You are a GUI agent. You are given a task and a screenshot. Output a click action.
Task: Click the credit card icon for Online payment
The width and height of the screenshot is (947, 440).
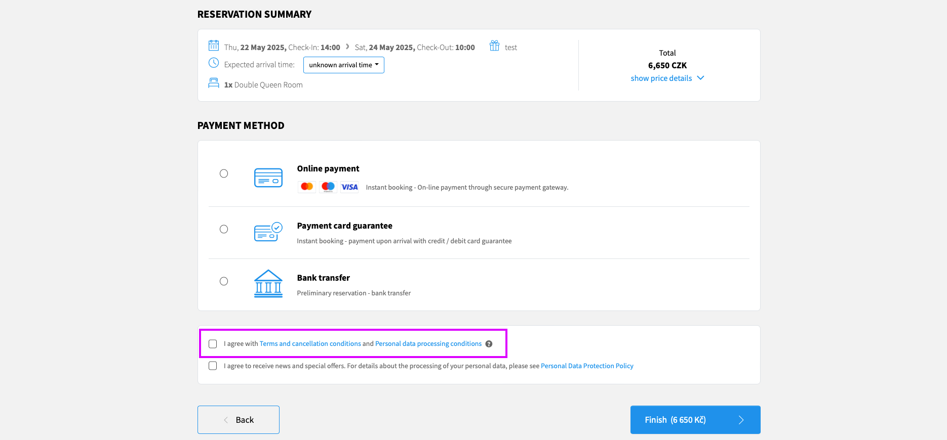pyautogui.click(x=268, y=178)
